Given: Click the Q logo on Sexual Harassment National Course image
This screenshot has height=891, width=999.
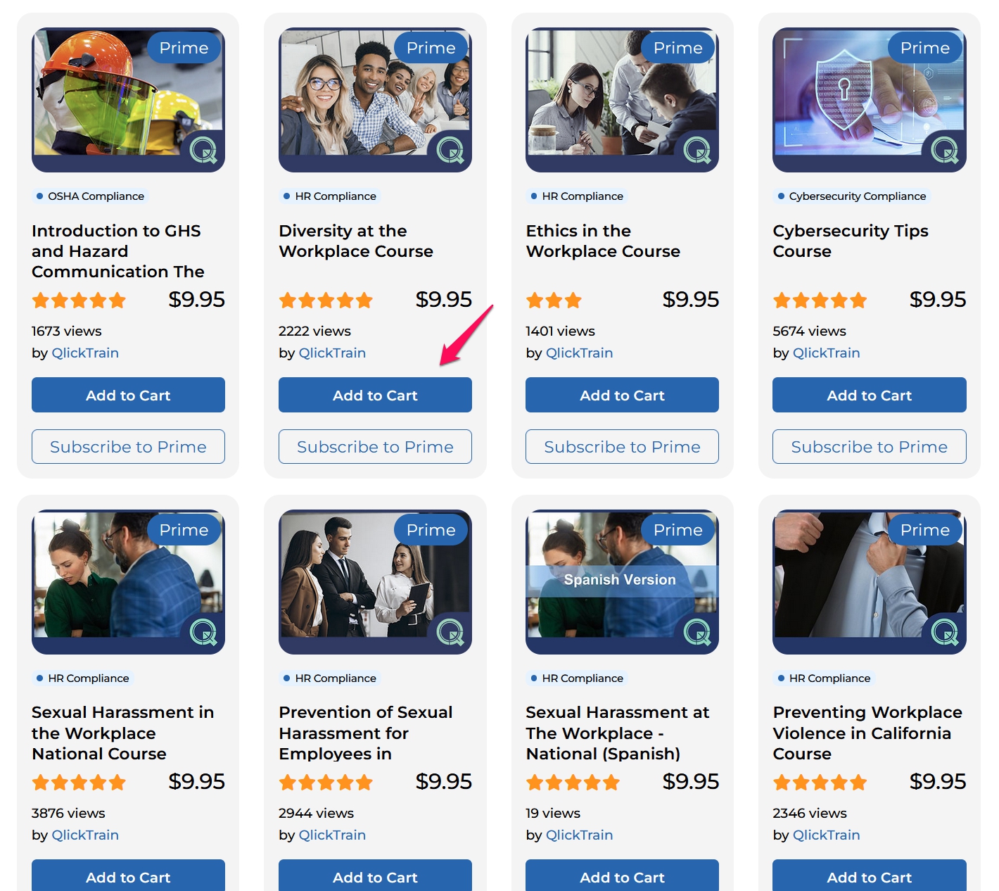Looking at the screenshot, I should pyautogui.click(x=203, y=631).
